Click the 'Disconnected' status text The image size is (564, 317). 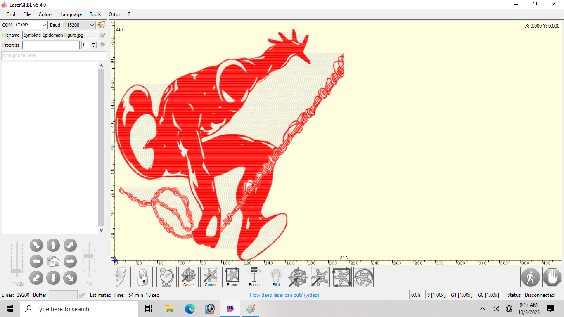pos(540,295)
